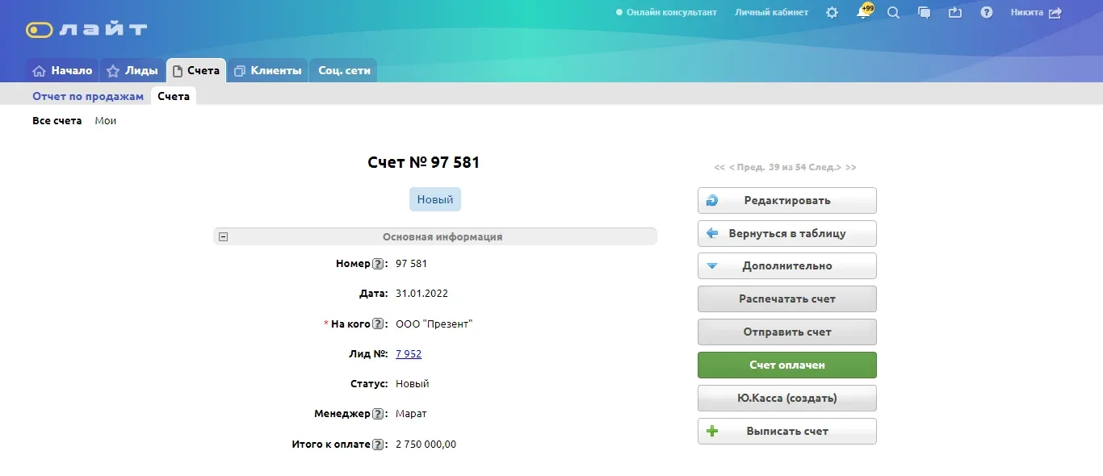The height and width of the screenshot is (476, 1103).
Task: Click the Новый status badge under the title
Action: 435,200
